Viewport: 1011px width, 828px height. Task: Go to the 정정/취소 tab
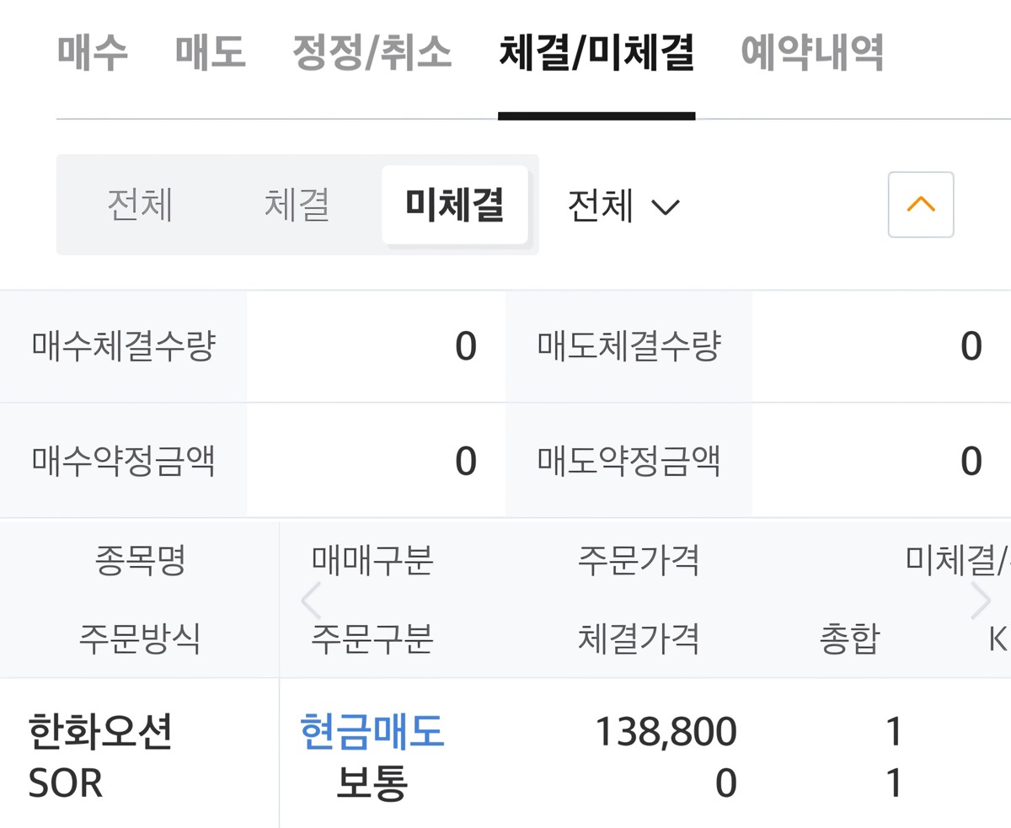coord(372,53)
